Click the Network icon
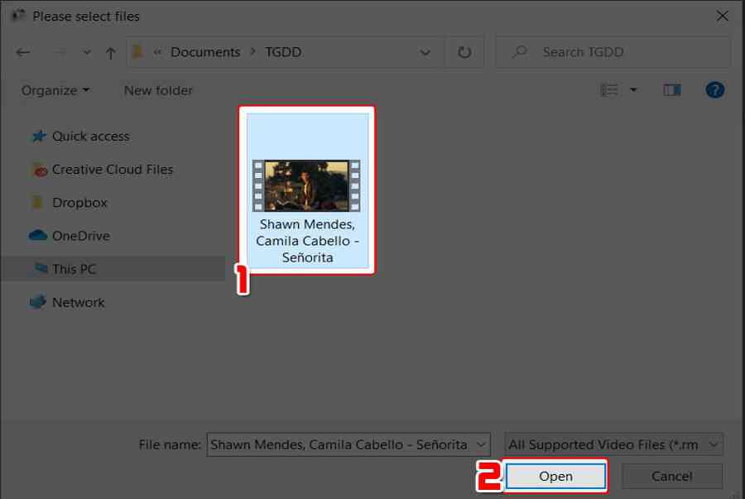The height and width of the screenshot is (499, 745). coord(37,302)
